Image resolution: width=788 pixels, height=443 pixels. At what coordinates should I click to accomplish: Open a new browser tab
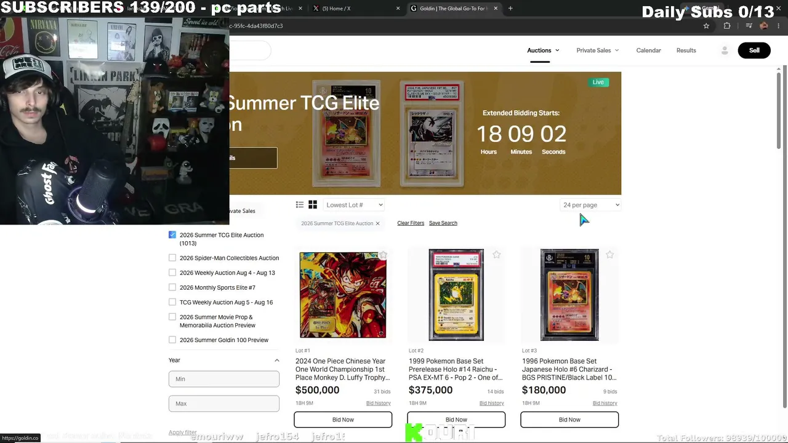[x=510, y=9]
